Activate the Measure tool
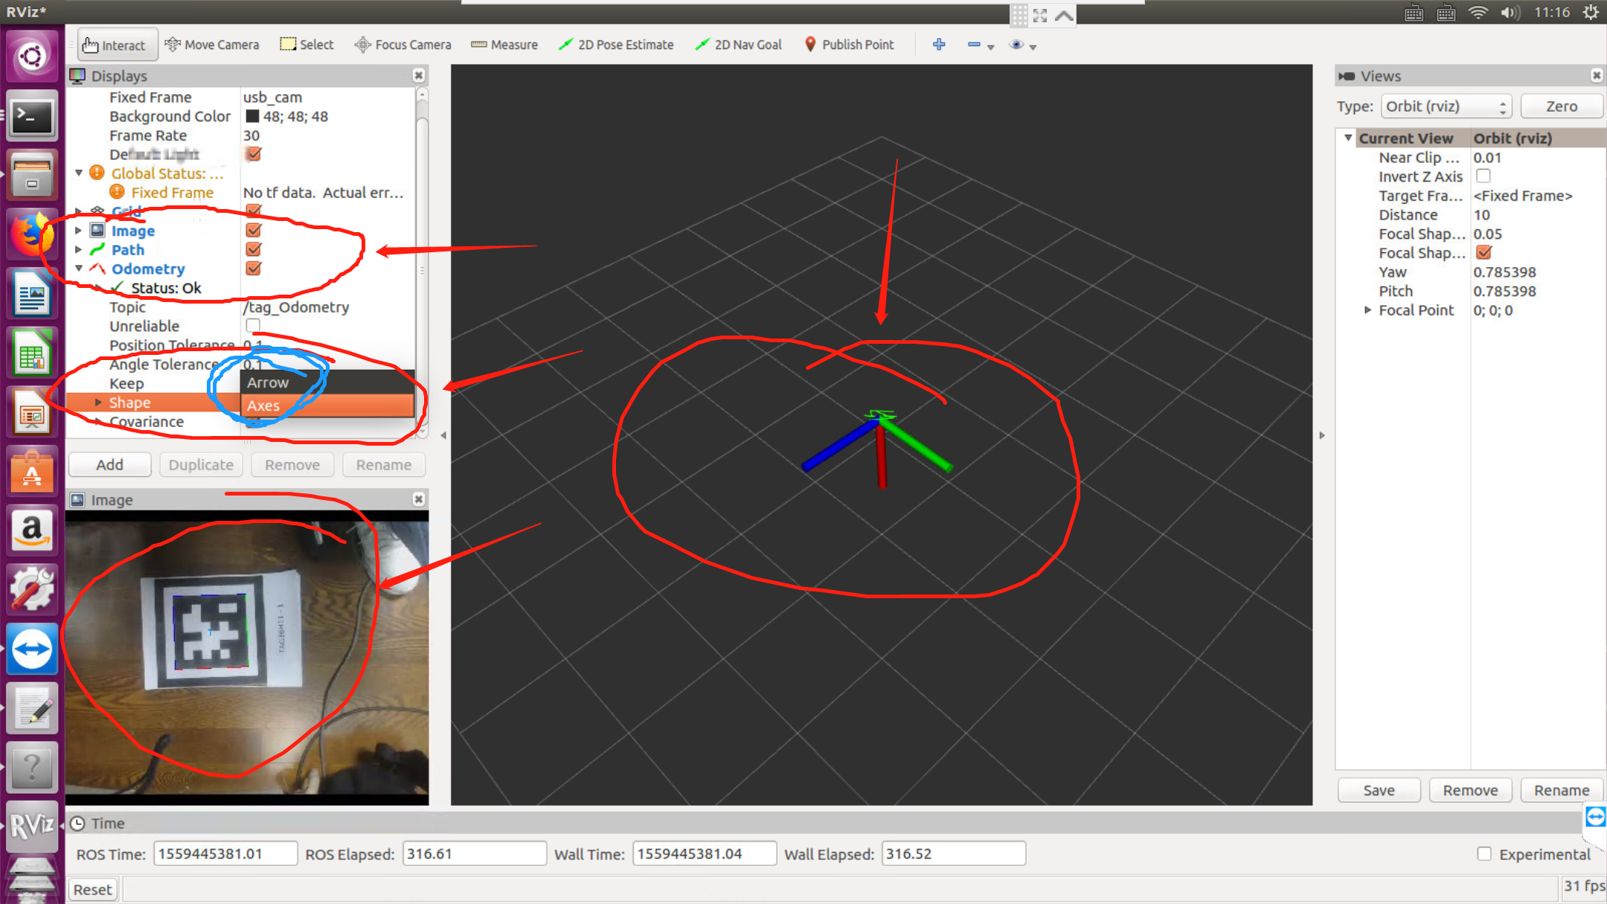The height and width of the screenshot is (904, 1607). click(504, 45)
